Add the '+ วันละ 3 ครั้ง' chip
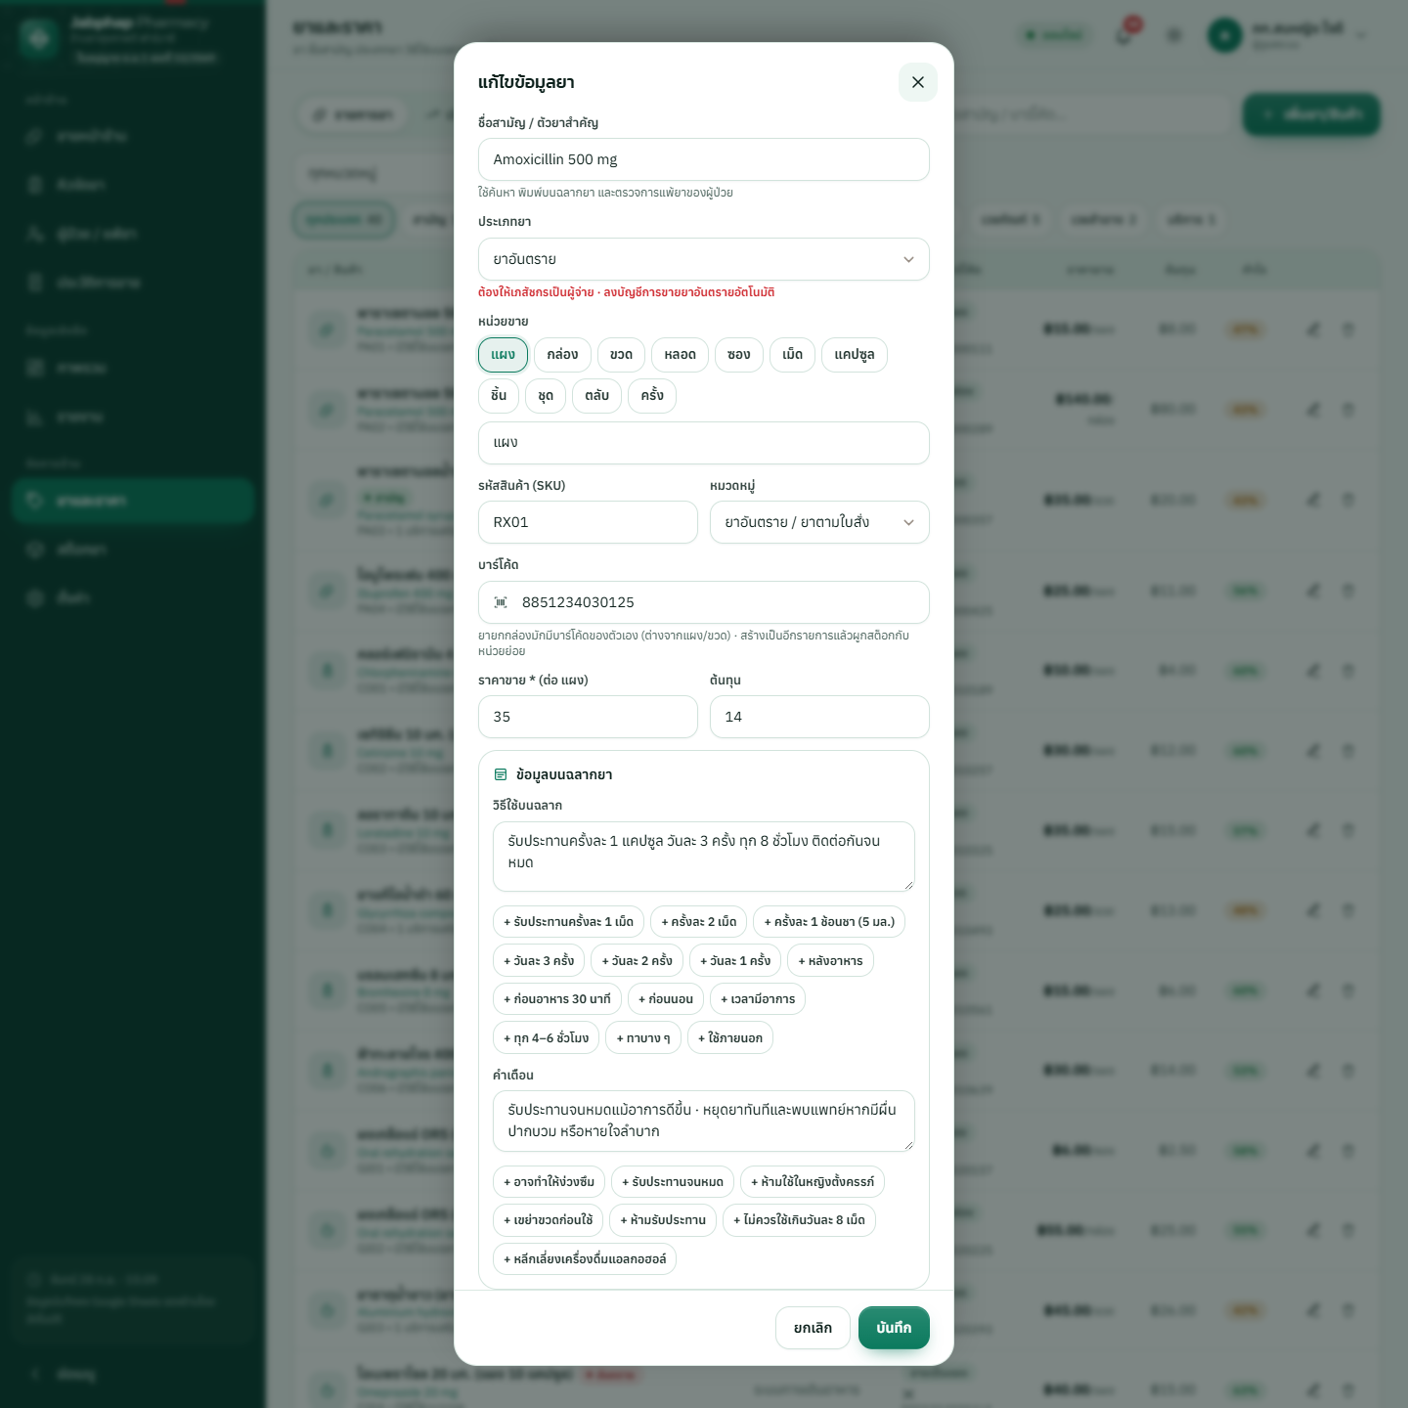The width and height of the screenshot is (1408, 1408). [x=539, y=961]
